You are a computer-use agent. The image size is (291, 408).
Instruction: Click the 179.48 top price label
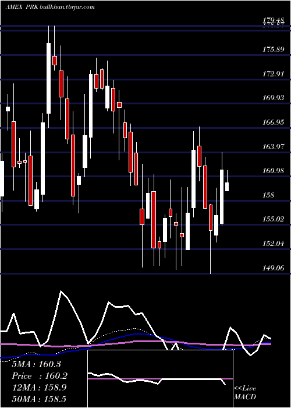pos(274,20)
